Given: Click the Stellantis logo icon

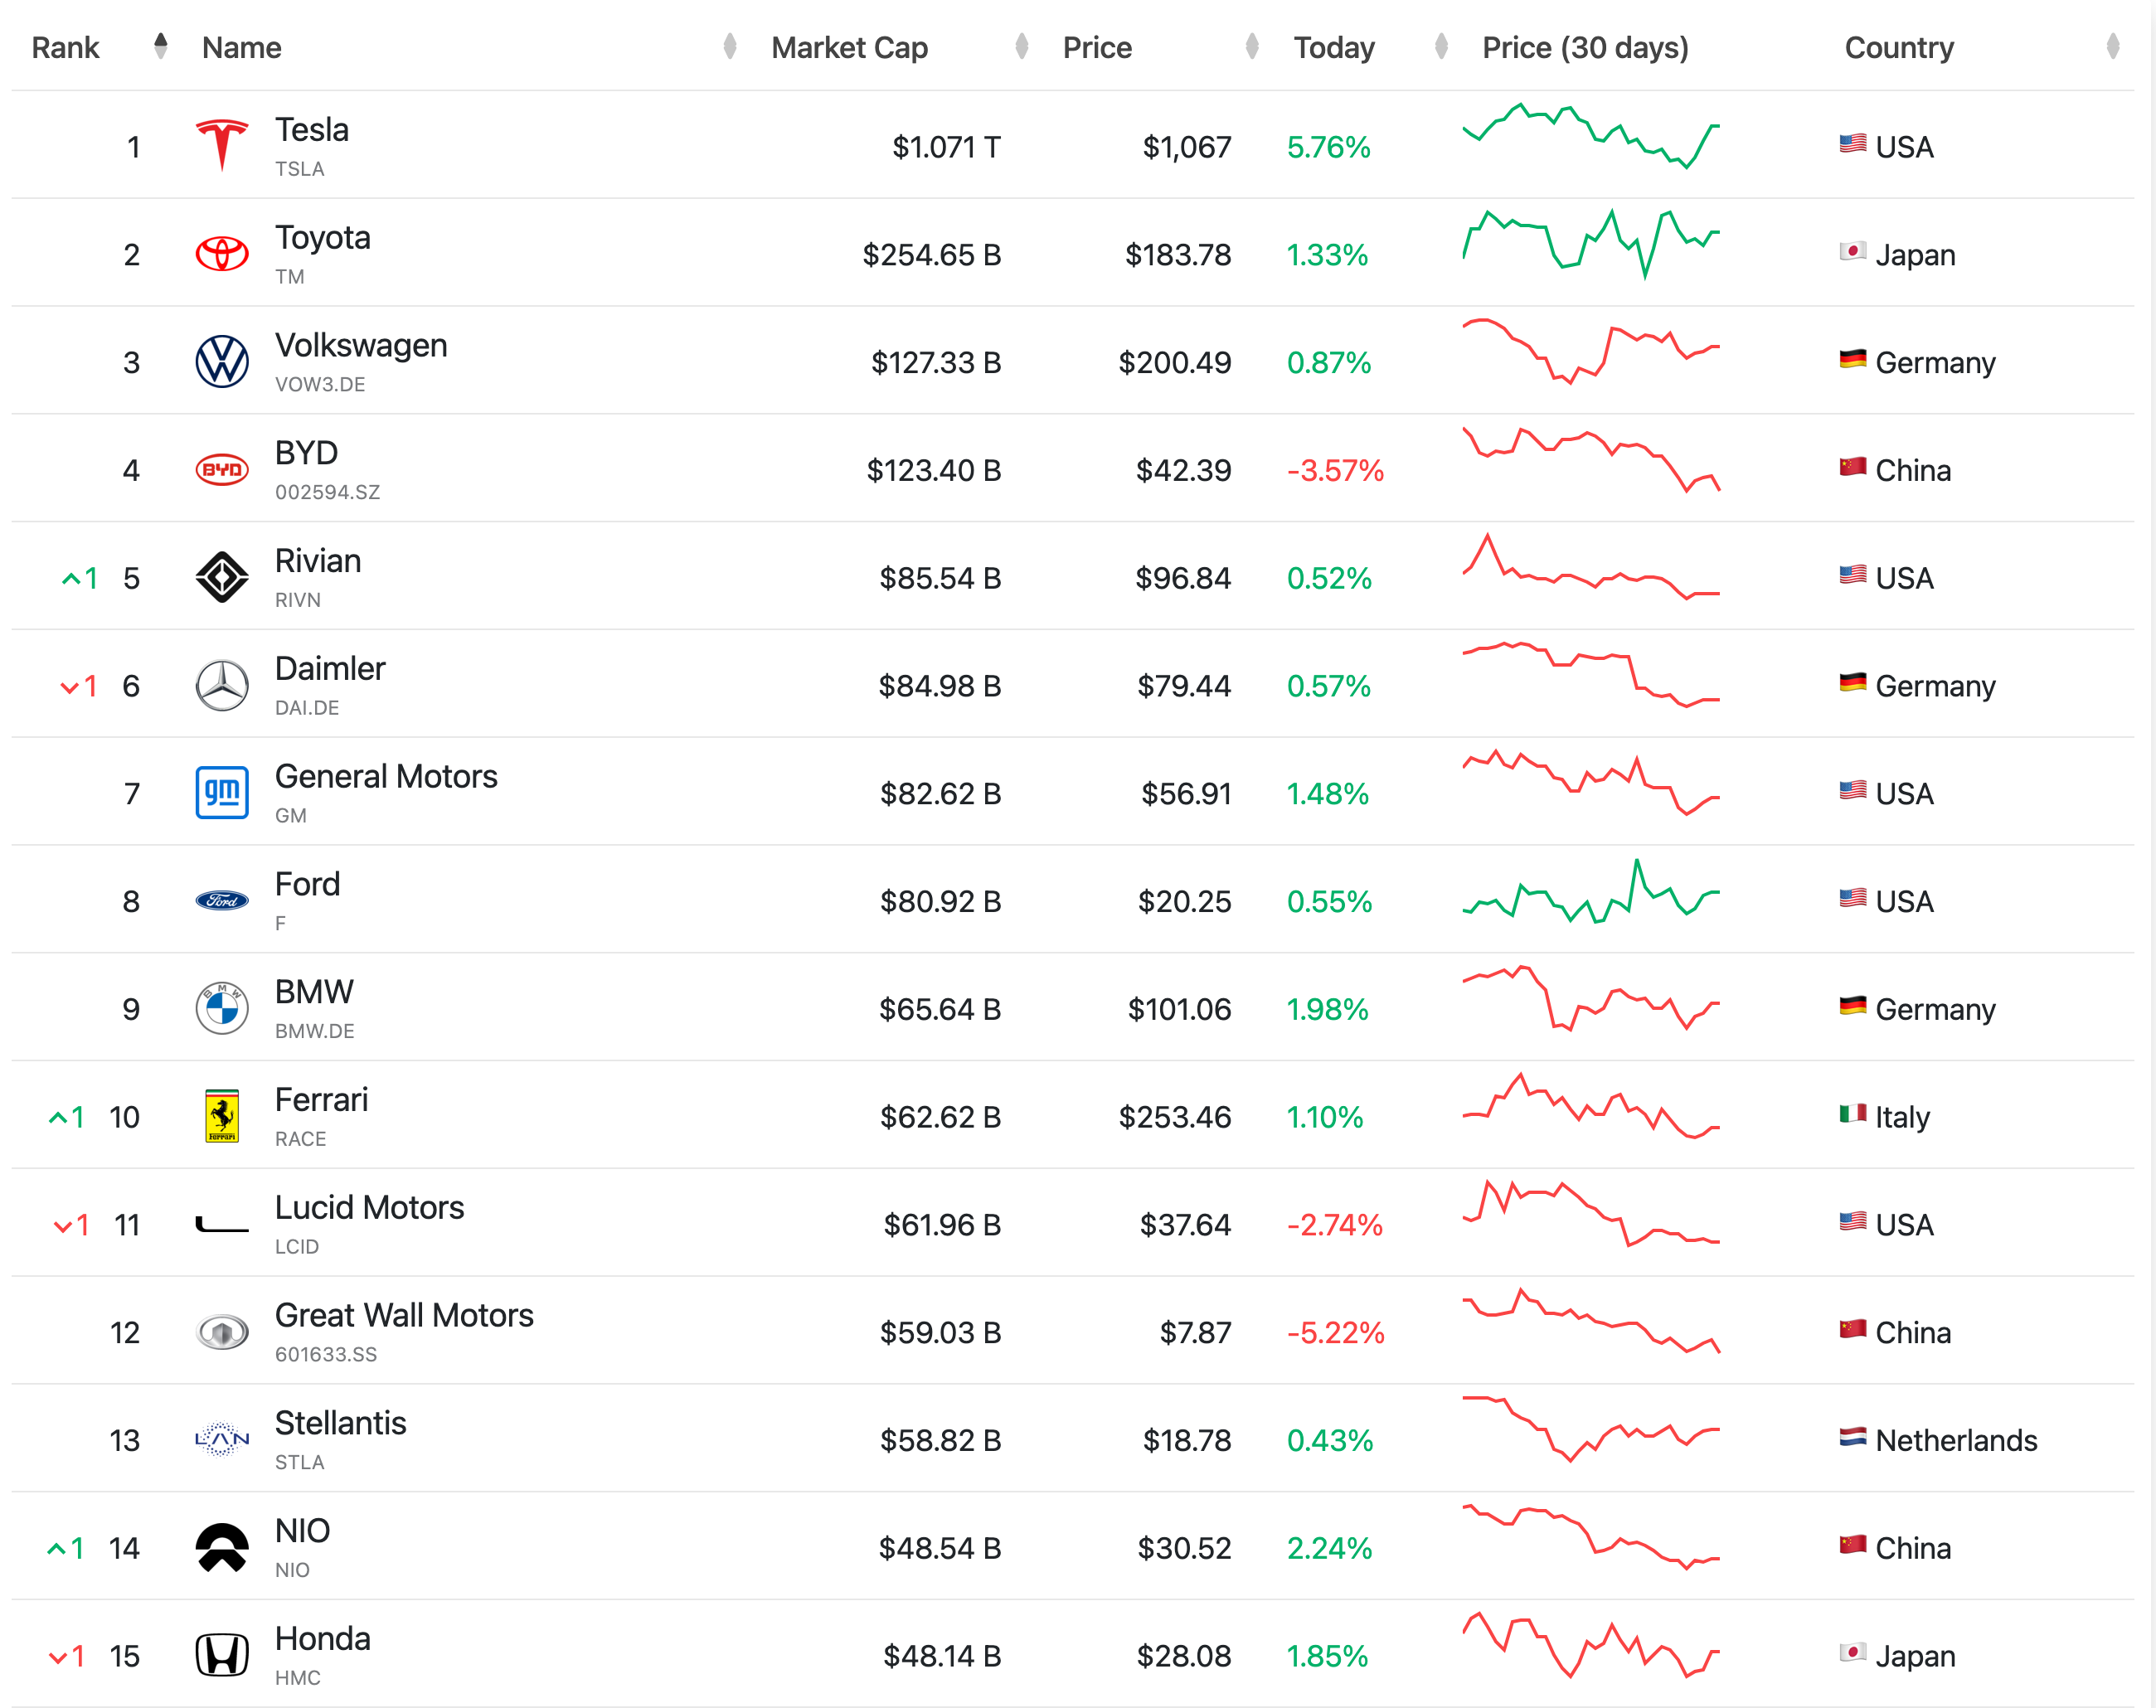Looking at the screenshot, I should tap(222, 1440).
